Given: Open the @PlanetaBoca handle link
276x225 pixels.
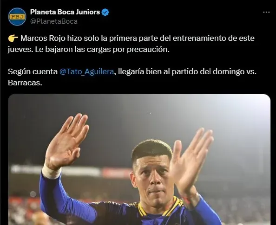Looking at the screenshot, I should pos(54,21).
